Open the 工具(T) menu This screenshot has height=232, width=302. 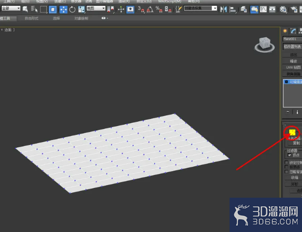(x=9, y=1)
